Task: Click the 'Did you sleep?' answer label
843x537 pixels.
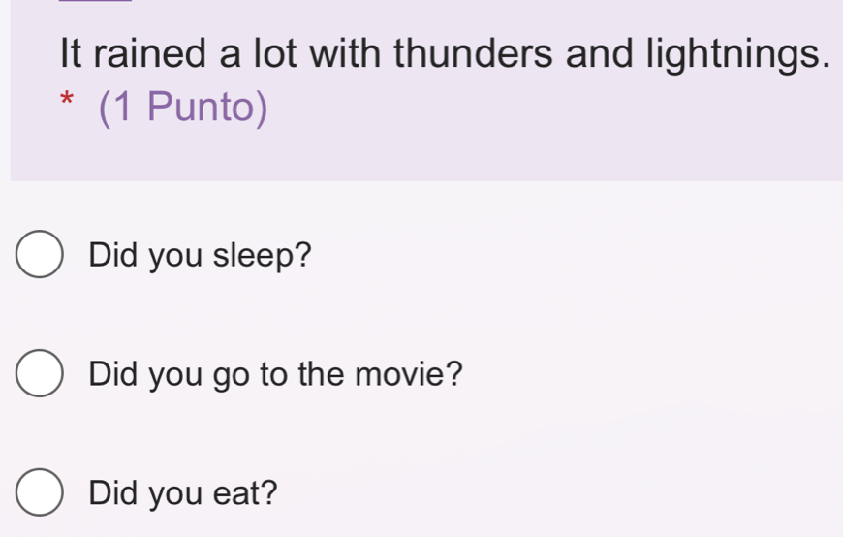Action: (200, 257)
